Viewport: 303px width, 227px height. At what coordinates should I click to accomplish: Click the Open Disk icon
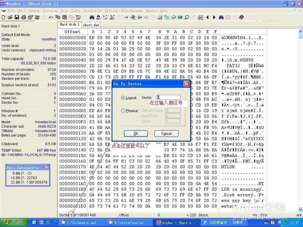coord(160,17)
